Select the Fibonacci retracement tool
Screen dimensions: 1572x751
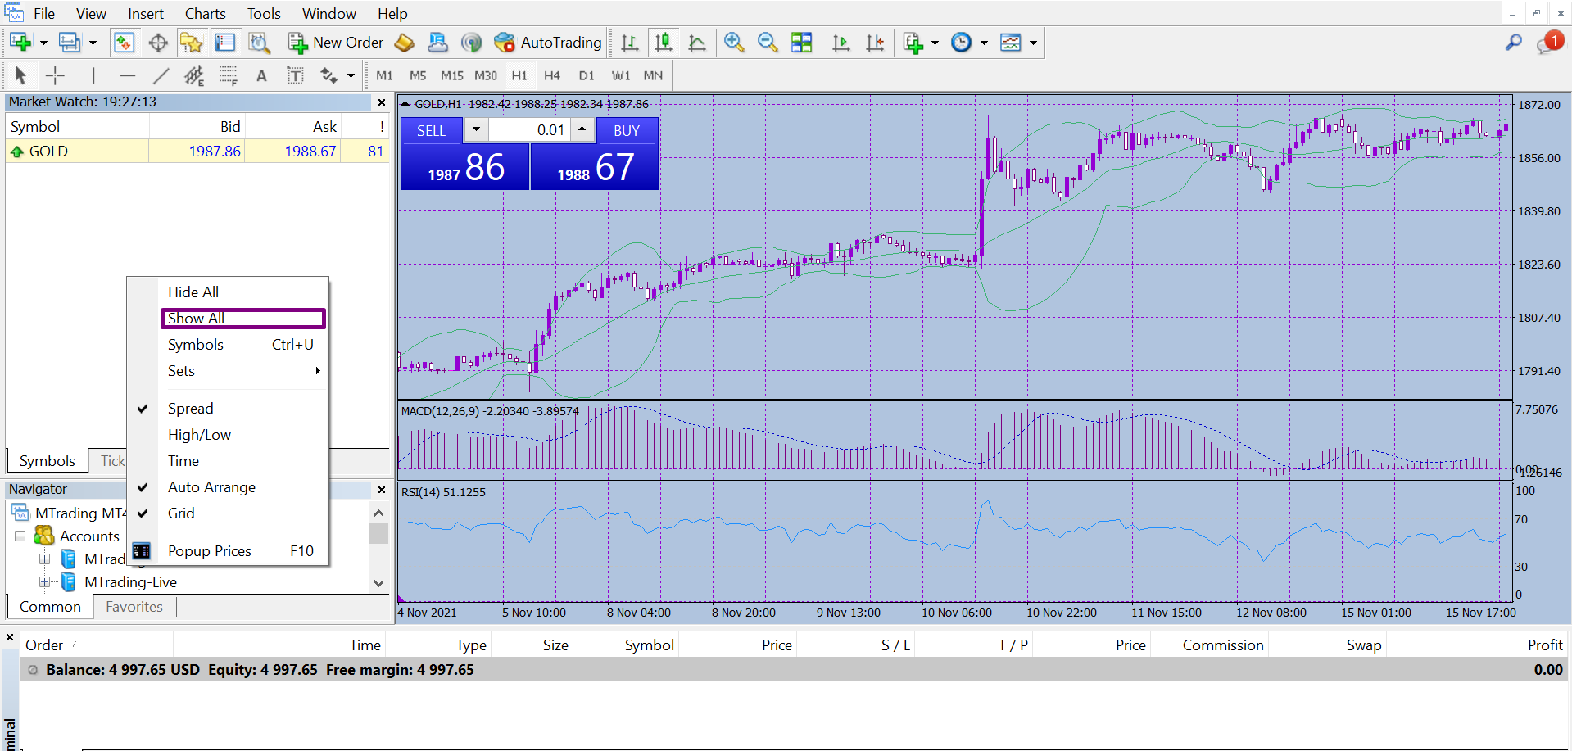click(x=228, y=75)
